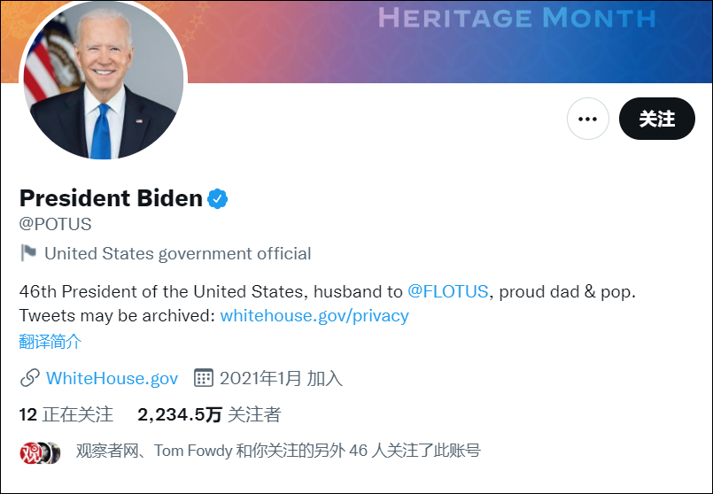Click the 2021年1月 加入 join date
Screen dimensions: 713x494
pos(281,378)
